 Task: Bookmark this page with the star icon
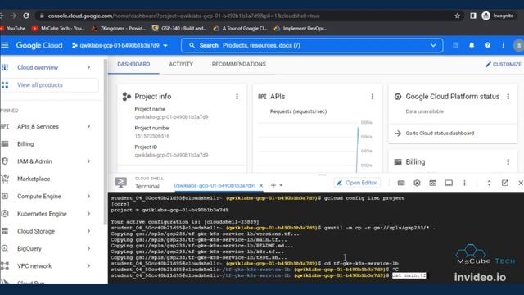[x=457, y=16]
